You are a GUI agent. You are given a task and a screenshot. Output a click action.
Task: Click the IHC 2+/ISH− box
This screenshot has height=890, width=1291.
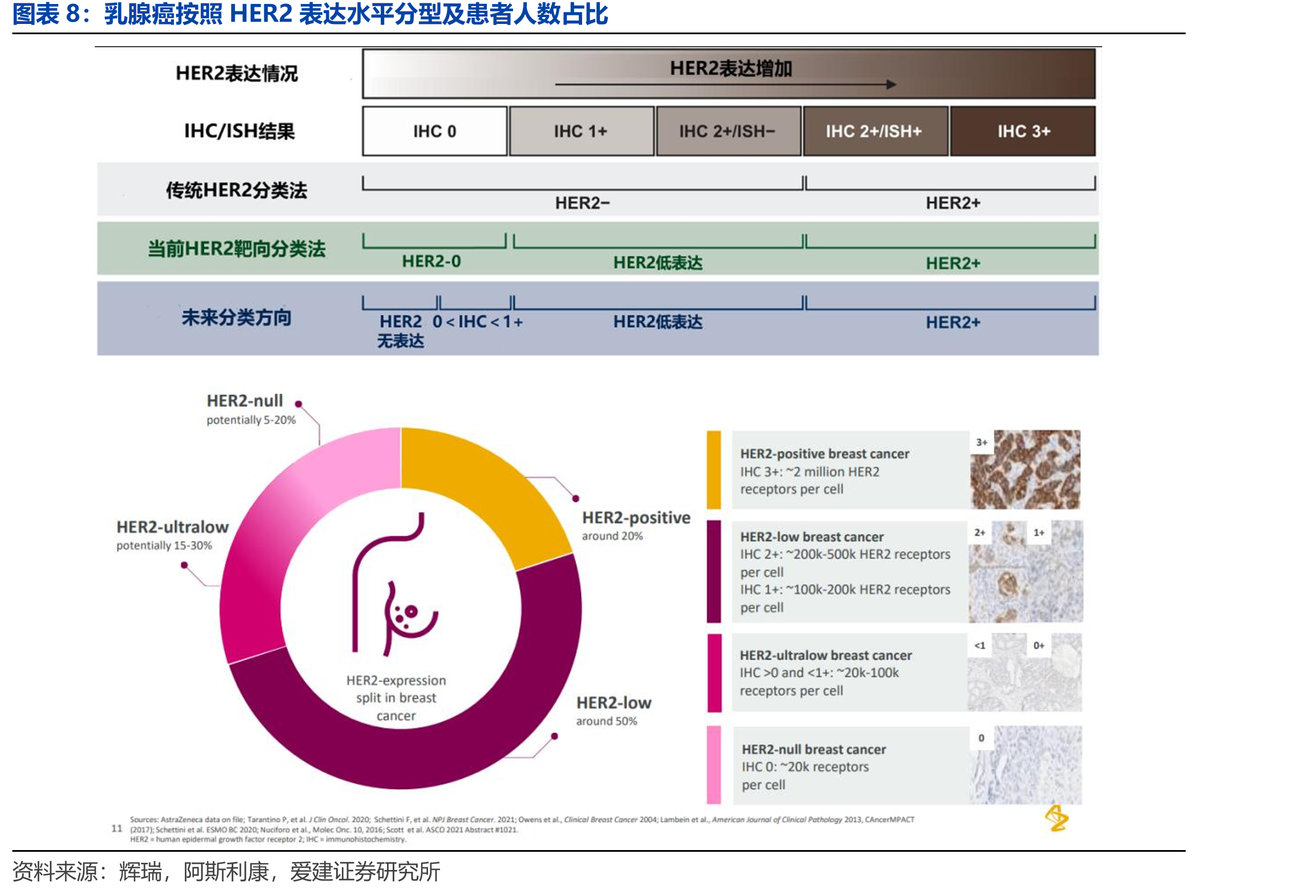[x=729, y=131]
